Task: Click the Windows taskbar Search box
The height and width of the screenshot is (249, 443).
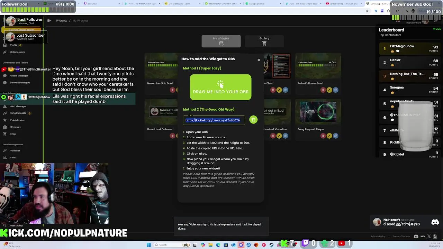Action: point(172,245)
